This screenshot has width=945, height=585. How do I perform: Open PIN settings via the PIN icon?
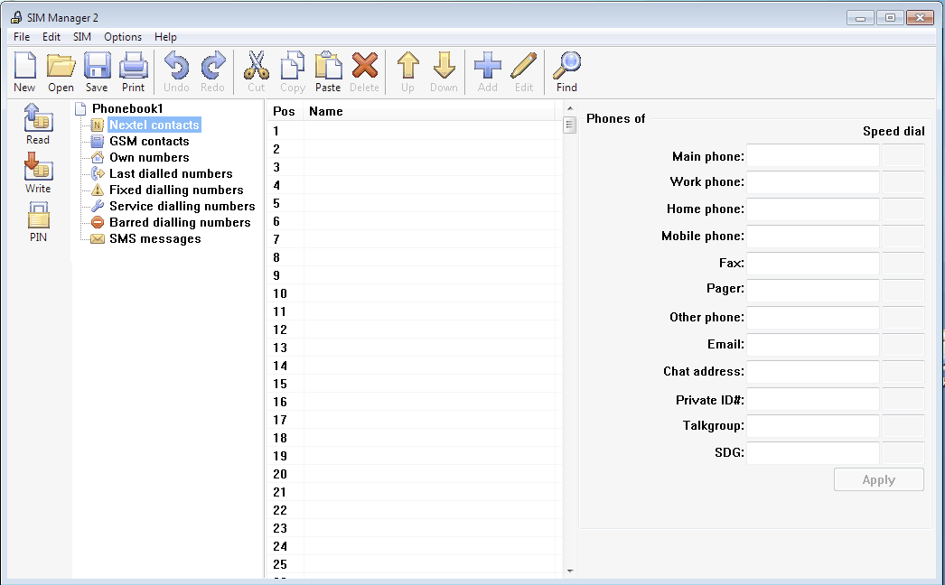pos(38,217)
